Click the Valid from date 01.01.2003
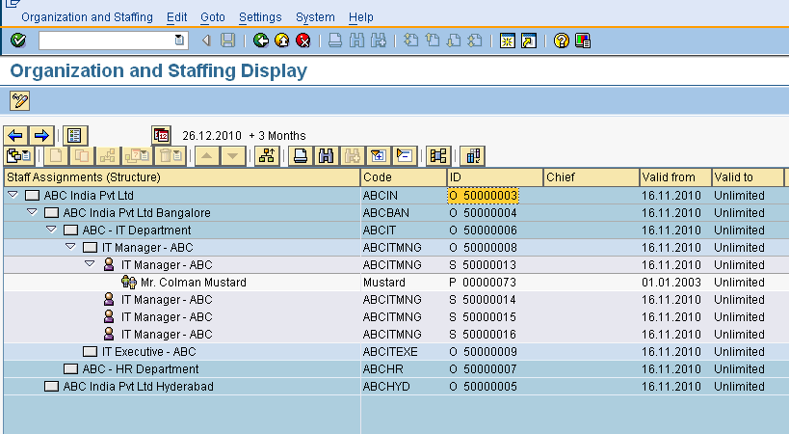Screen dimensions: 789x434 pos(671,283)
